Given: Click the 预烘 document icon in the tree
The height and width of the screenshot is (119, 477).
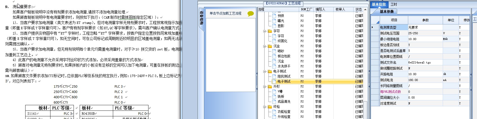Looking at the screenshot, I should [x=274, y=16].
